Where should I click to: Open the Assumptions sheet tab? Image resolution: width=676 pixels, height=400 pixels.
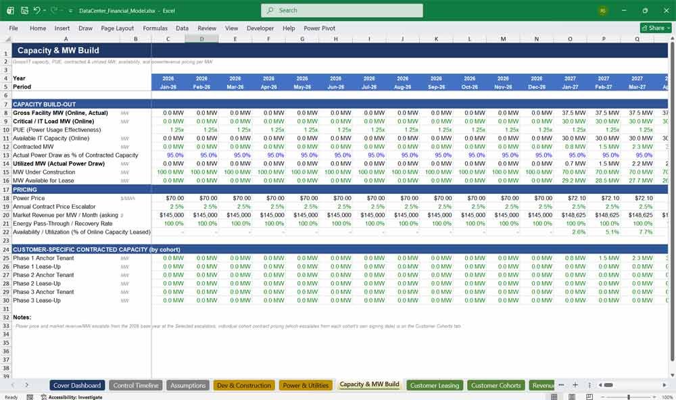point(188,385)
